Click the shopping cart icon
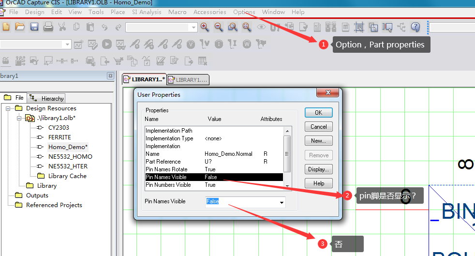This screenshot has height=256, width=475. [118, 61]
